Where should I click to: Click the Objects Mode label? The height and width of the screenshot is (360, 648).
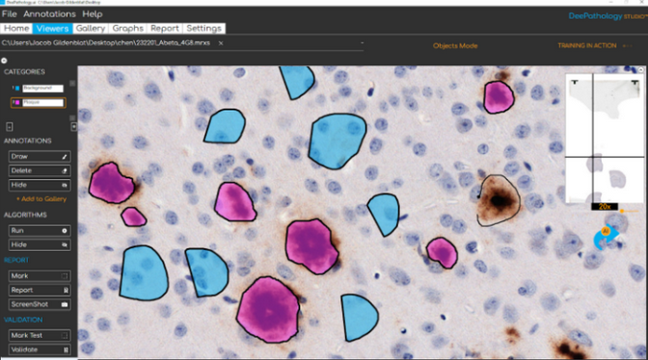pos(455,46)
